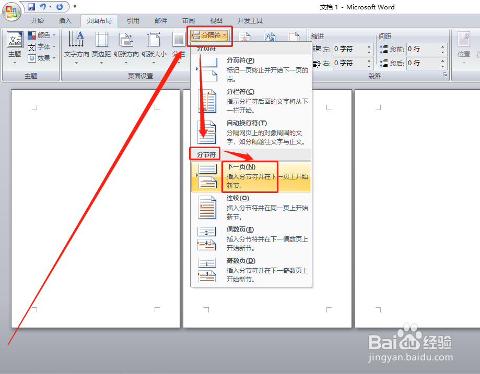
Task: Increase 段前 spacing spinner up
Action: [x=442, y=47]
